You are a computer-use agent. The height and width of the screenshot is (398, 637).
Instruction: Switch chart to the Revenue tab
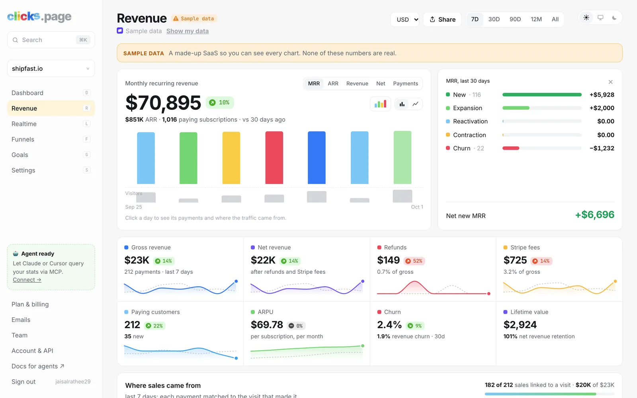357,84
